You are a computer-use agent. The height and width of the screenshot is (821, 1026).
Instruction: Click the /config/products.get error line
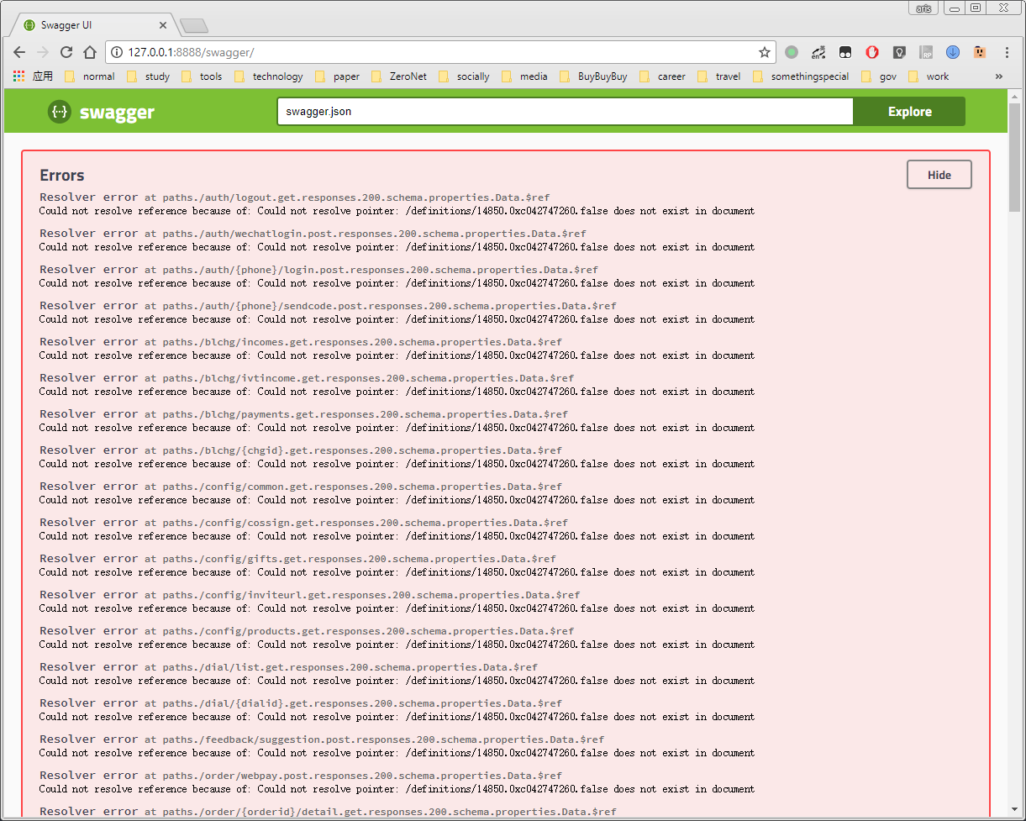(x=307, y=631)
